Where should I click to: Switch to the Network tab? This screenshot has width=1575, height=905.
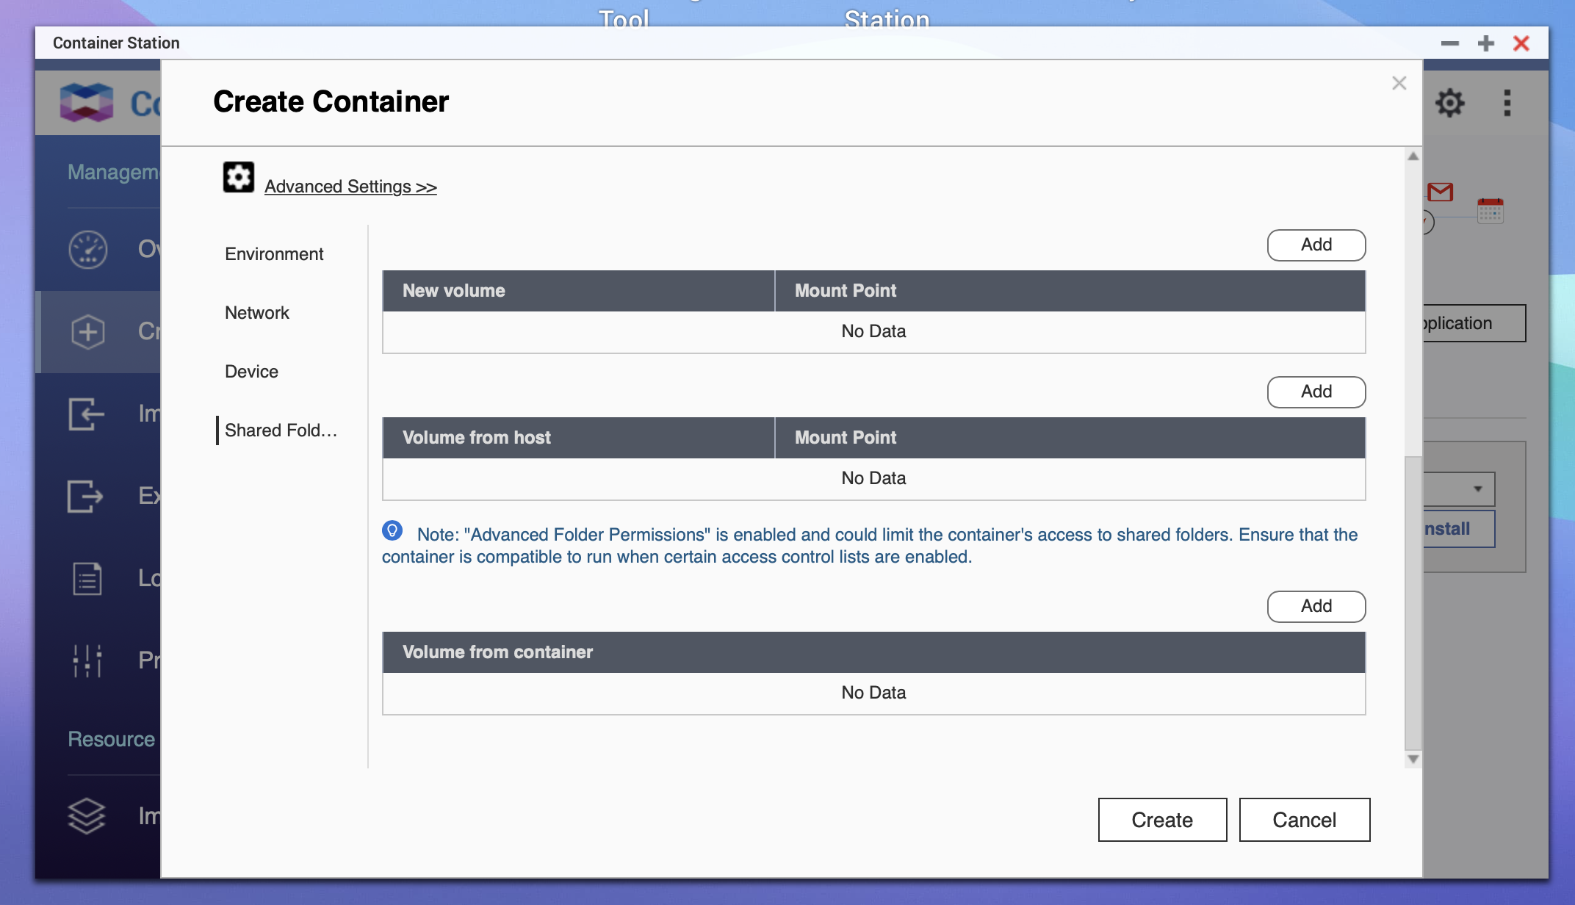(x=257, y=313)
